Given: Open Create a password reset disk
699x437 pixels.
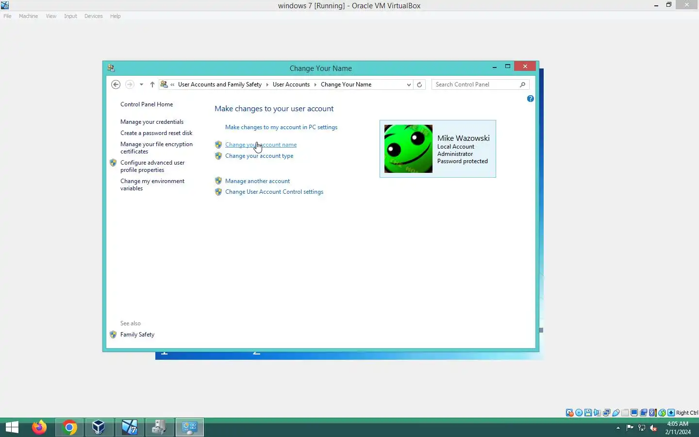Looking at the screenshot, I should click(156, 133).
